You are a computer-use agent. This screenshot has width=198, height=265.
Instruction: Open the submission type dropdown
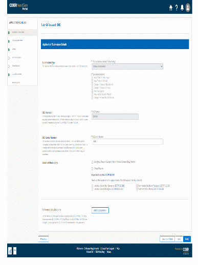127,67
